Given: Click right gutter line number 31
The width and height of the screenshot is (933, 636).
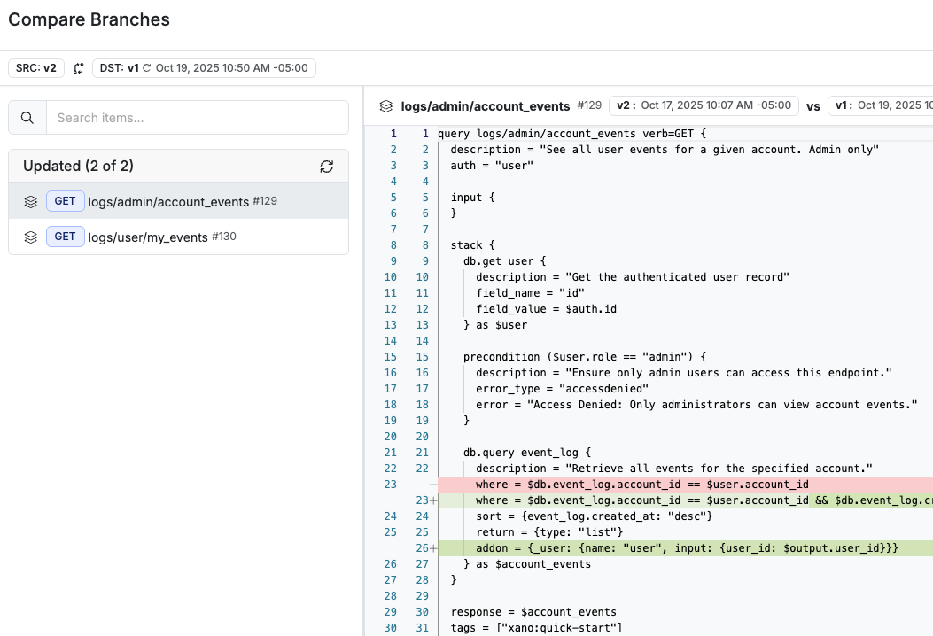Looking at the screenshot, I should point(423,628).
